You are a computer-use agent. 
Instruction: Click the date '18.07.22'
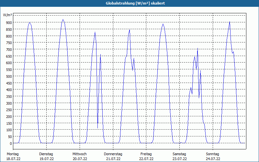(x=13, y=159)
